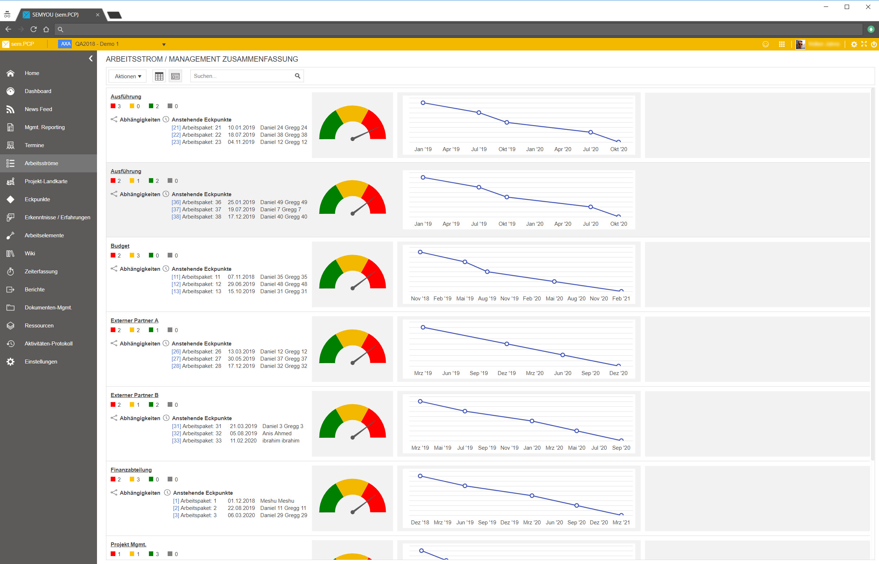Open Ressourcen section
The height and width of the screenshot is (564, 879).
(48, 325)
